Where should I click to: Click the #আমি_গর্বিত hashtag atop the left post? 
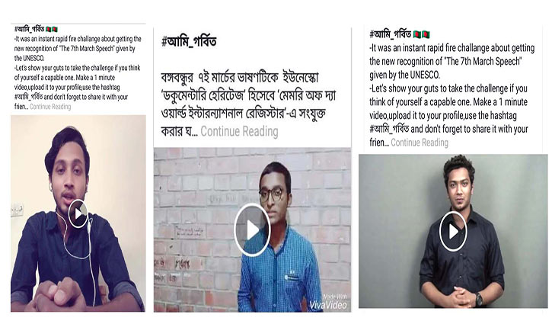click(x=30, y=29)
